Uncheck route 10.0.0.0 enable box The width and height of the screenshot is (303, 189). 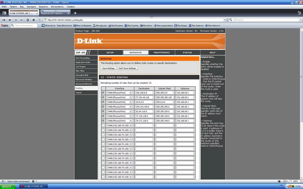tap(103, 102)
